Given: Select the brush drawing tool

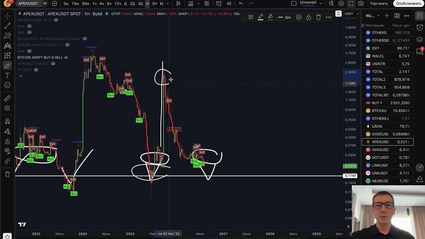Looking at the screenshot, I should point(7,66).
